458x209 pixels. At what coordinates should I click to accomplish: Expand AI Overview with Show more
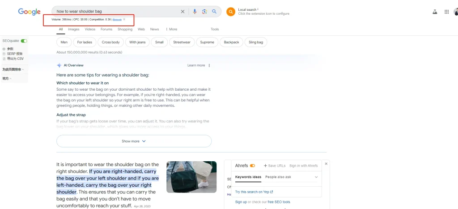[134, 141]
